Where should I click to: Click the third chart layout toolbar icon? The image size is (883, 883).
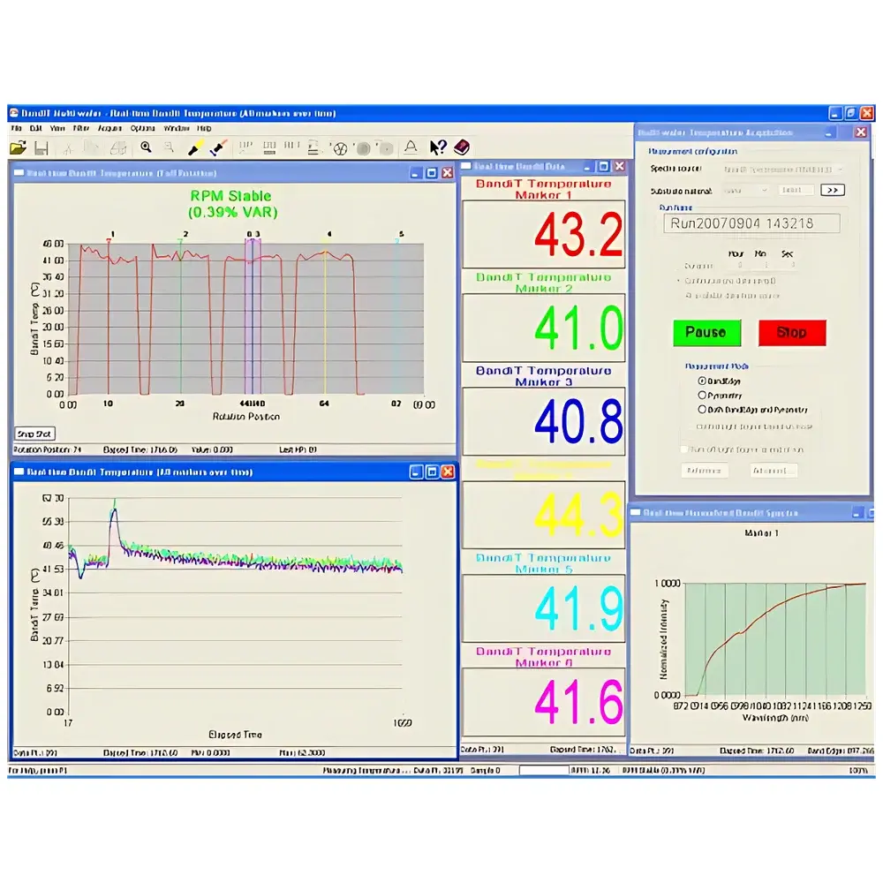click(291, 147)
